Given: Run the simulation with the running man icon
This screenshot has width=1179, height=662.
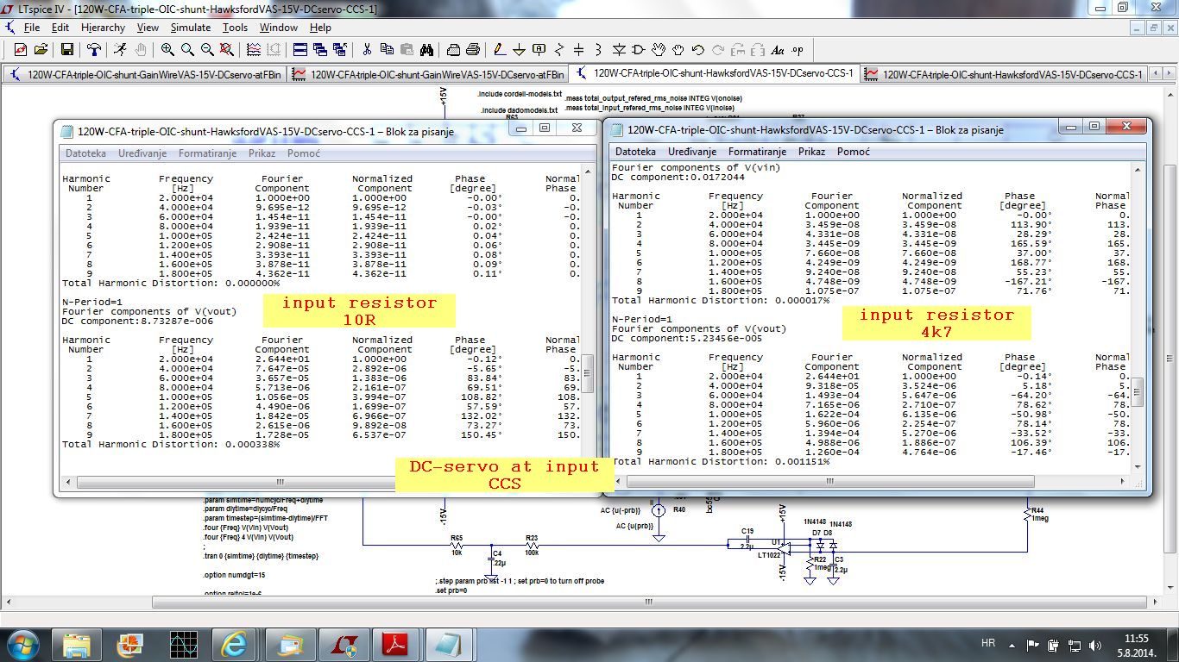Looking at the screenshot, I should pyautogui.click(x=119, y=49).
